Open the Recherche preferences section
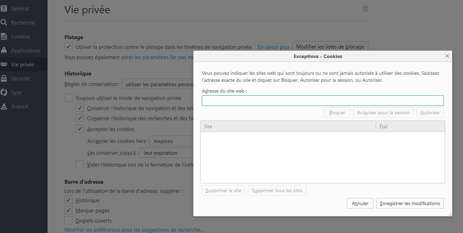This screenshot has height=233, width=463. (23, 22)
